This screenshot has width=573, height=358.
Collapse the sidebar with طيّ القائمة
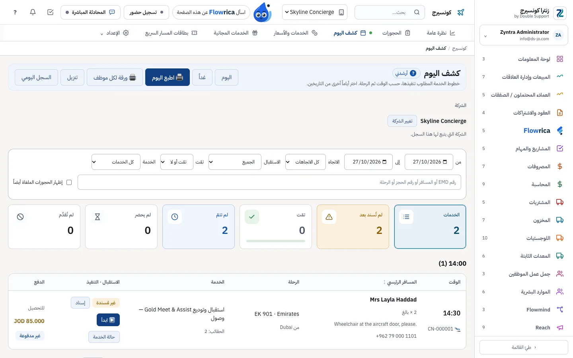pos(524,347)
